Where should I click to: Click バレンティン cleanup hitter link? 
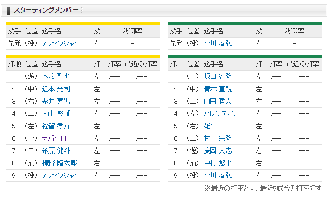coord(221,113)
